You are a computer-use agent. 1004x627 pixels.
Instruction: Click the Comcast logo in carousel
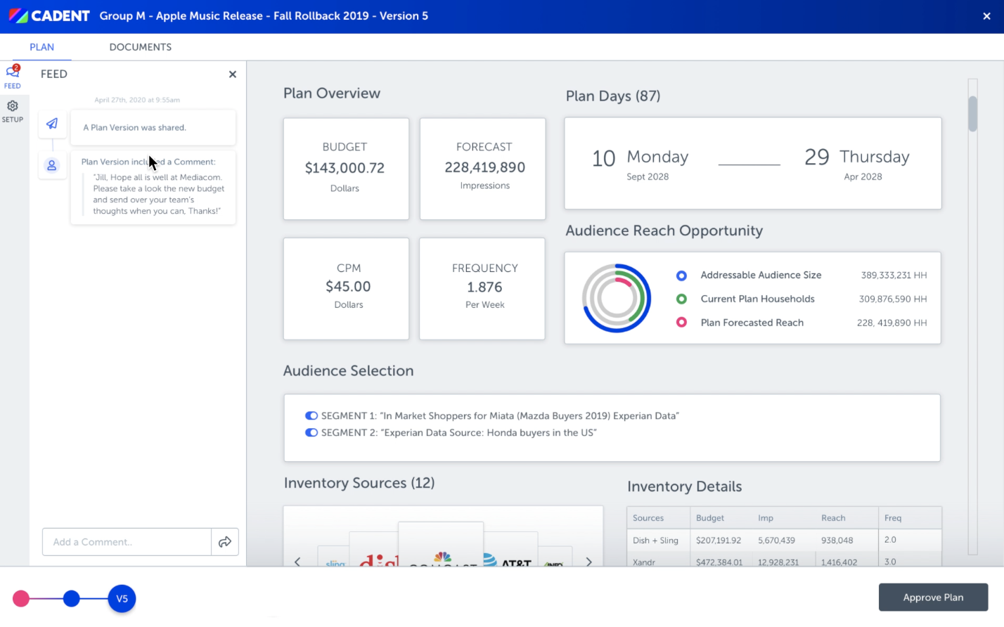(x=441, y=545)
